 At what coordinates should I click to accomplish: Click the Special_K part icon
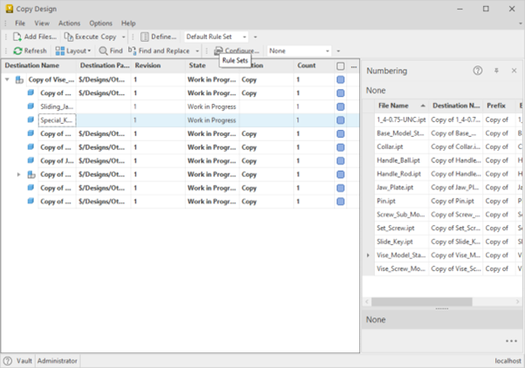[31, 119]
